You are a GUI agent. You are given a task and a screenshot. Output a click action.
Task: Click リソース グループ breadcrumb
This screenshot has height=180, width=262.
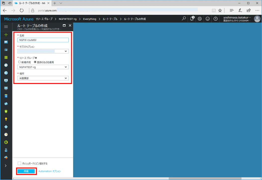[x=44, y=19]
